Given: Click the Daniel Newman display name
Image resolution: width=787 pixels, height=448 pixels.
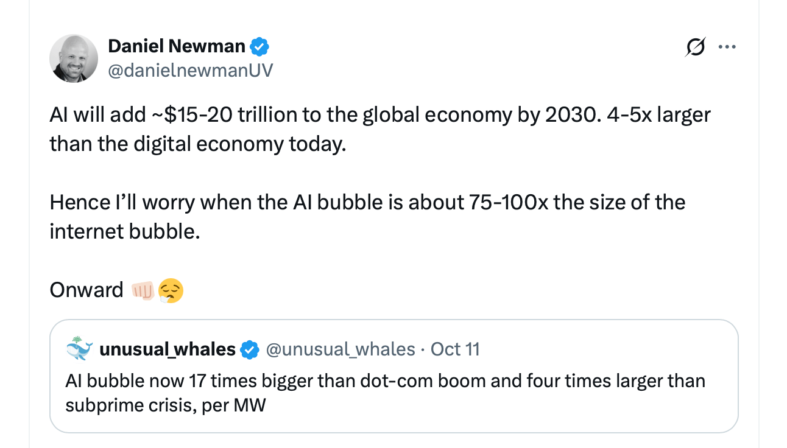Looking at the screenshot, I should pos(177,46).
